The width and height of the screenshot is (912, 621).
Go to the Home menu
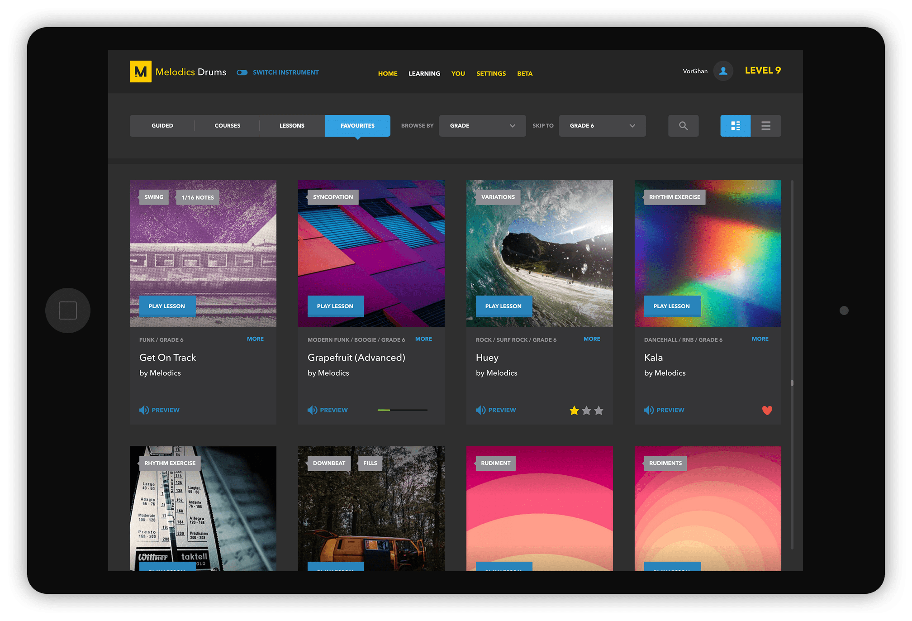coord(388,73)
